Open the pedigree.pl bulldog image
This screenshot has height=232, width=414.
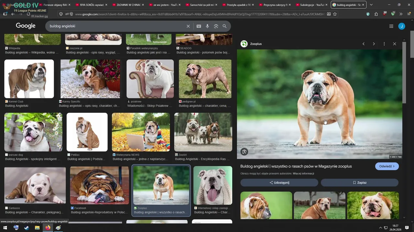[205, 79]
